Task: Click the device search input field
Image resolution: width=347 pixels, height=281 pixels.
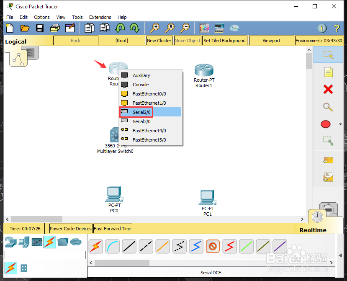Action: tap(45, 255)
